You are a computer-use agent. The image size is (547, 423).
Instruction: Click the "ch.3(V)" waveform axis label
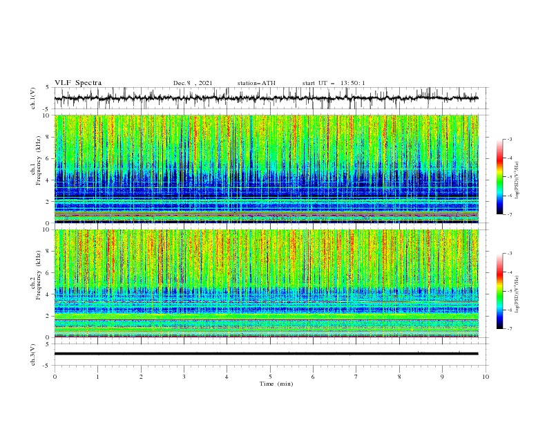(33, 355)
